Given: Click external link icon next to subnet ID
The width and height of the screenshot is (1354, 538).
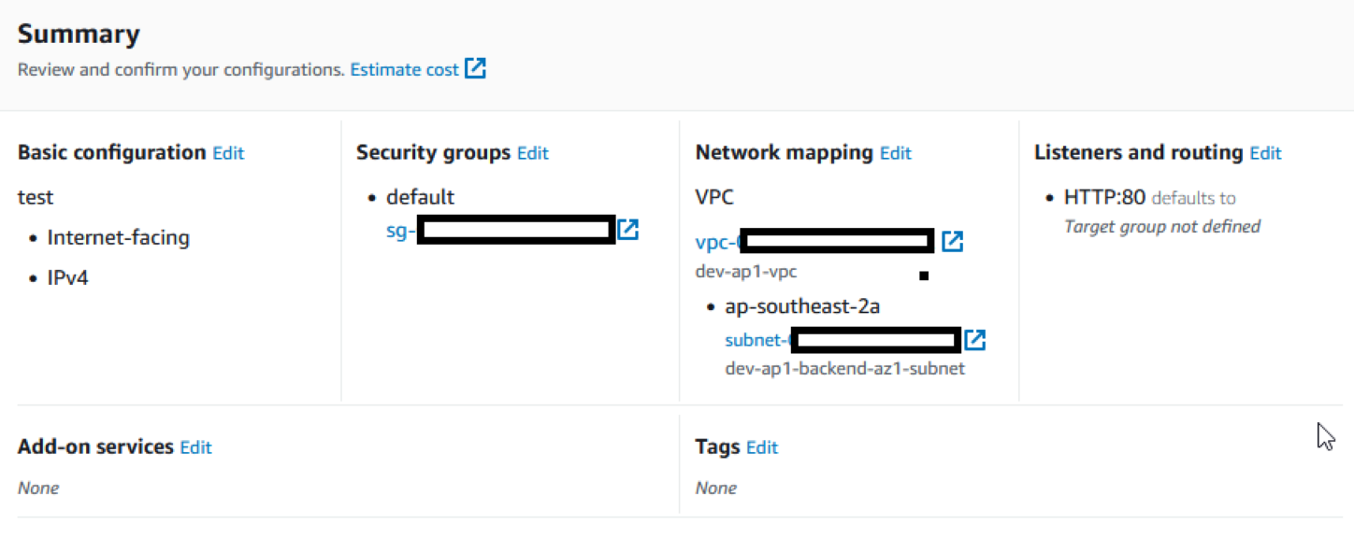Looking at the screenshot, I should (x=974, y=340).
